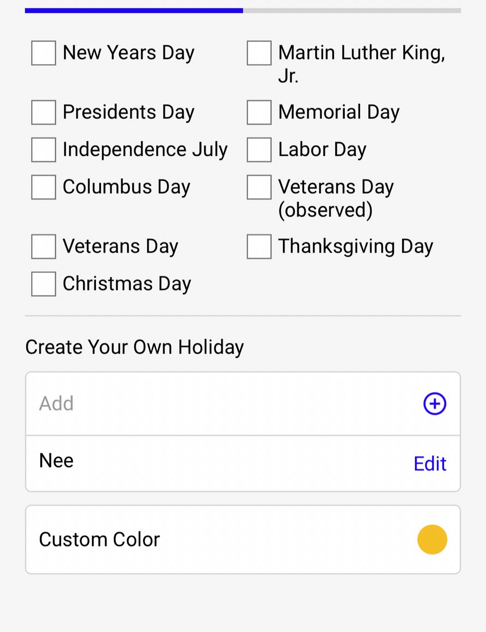
Task: Tap the plus icon to add holiday
Action: pos(434,404)
